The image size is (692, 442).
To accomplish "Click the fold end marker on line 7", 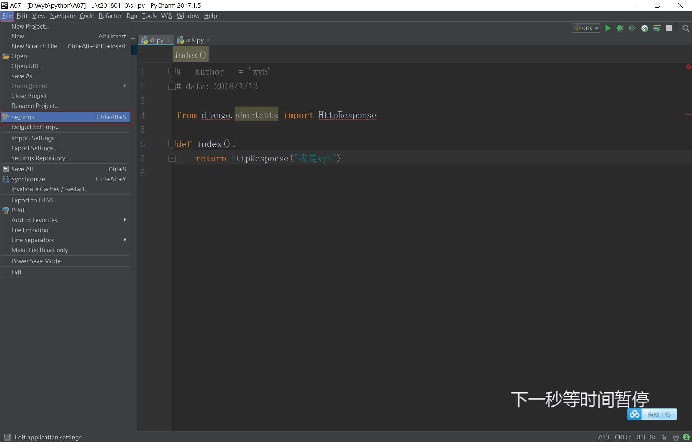I will [172, 158].
